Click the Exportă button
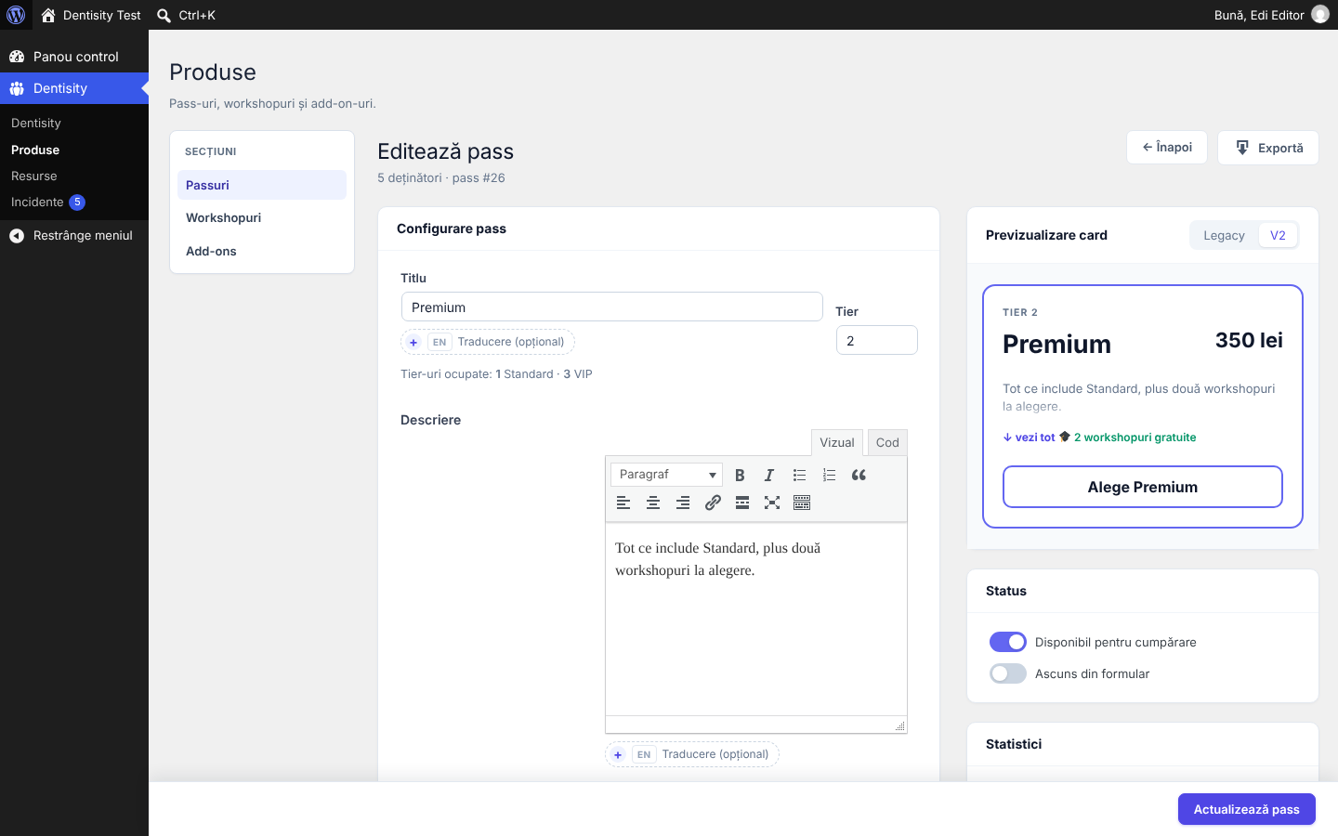The width and height of the screenshot is (1338, 836). pos(1268,148)
